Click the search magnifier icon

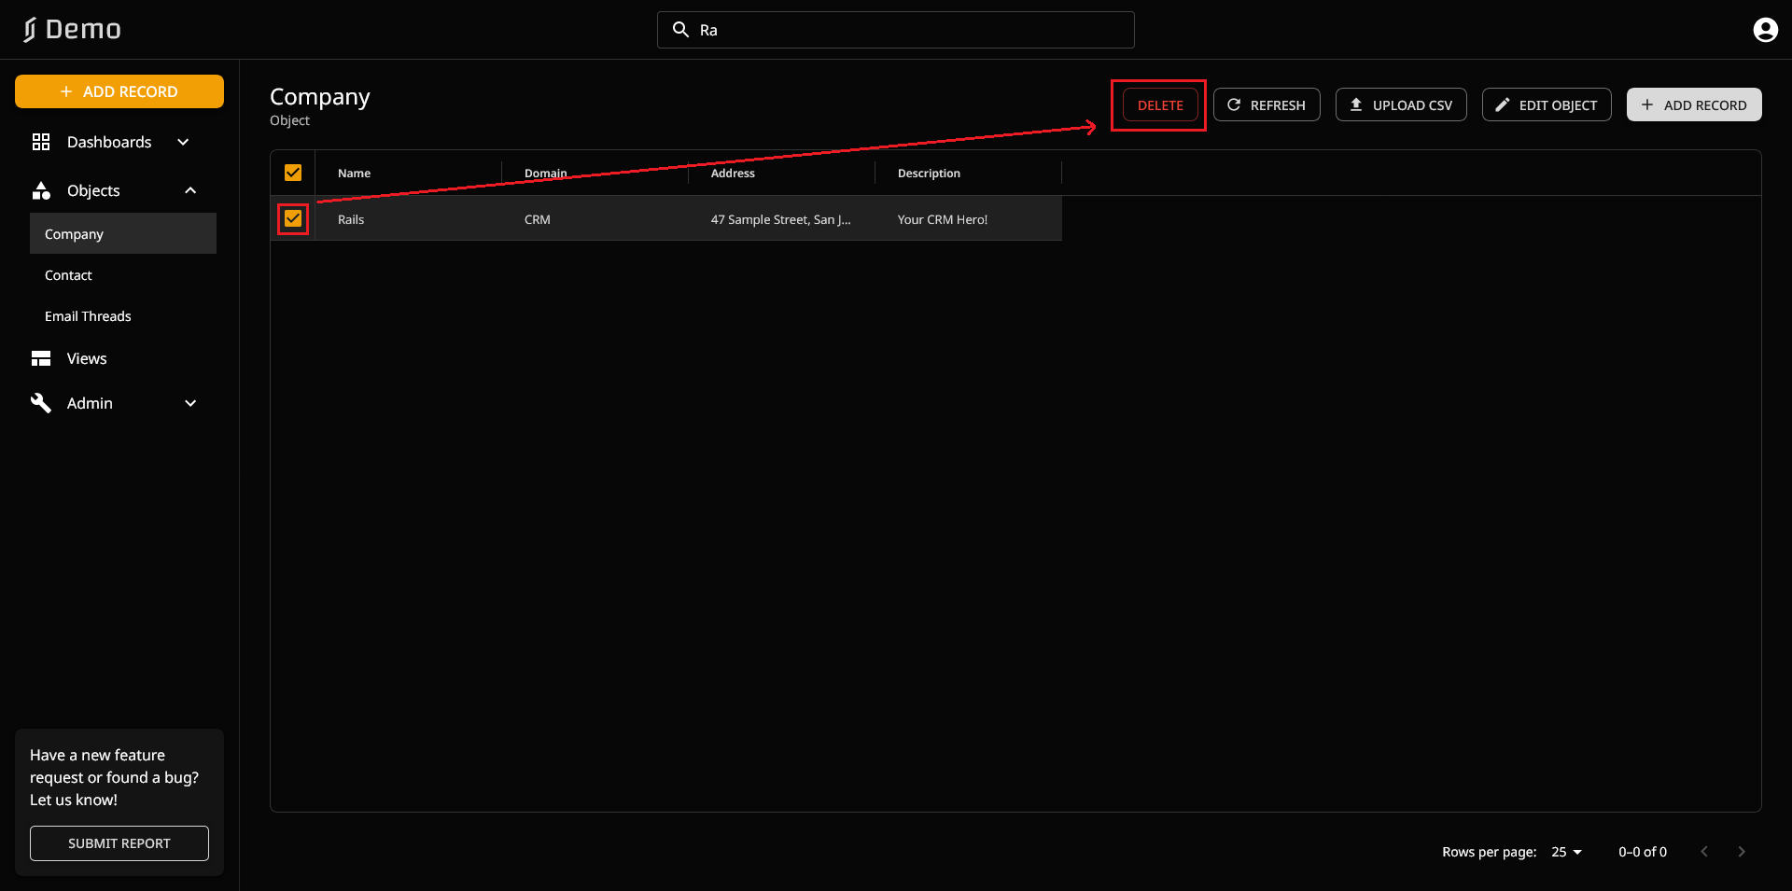tap(681, 30)
